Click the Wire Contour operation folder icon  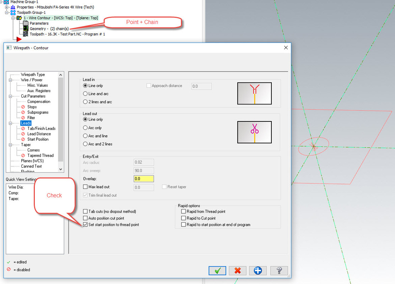pyautogui.click(x=19, y=18)
